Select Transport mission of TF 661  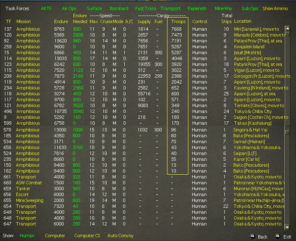[26, 177]
